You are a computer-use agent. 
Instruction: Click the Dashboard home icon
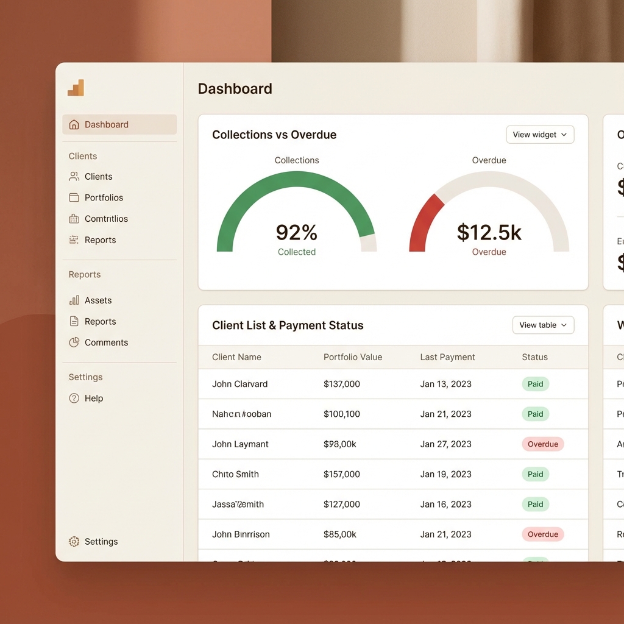click(x=74, y=124)
